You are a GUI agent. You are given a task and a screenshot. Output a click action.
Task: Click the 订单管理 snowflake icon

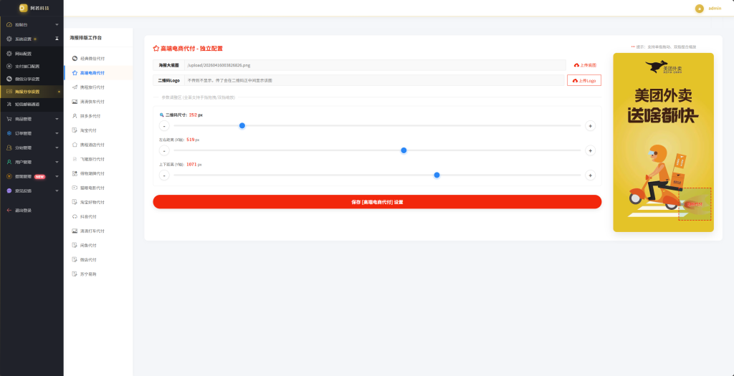coord(9,133)
